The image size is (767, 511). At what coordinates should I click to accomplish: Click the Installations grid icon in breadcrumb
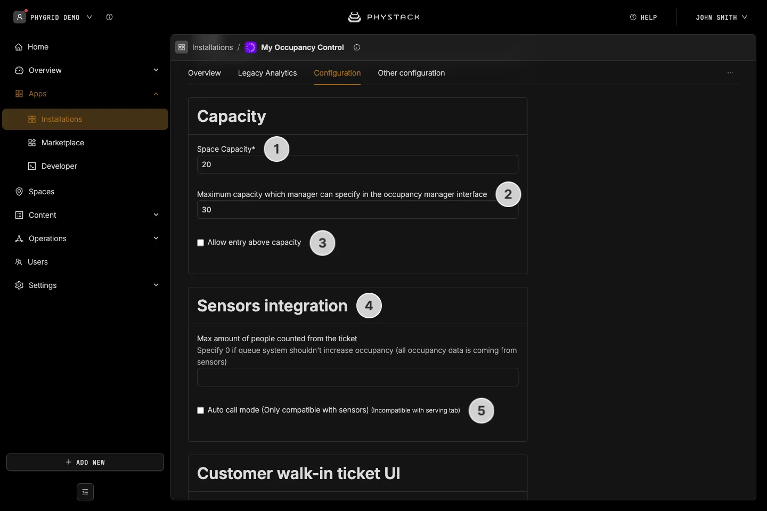pyautogui.click(x=182, y=47)
